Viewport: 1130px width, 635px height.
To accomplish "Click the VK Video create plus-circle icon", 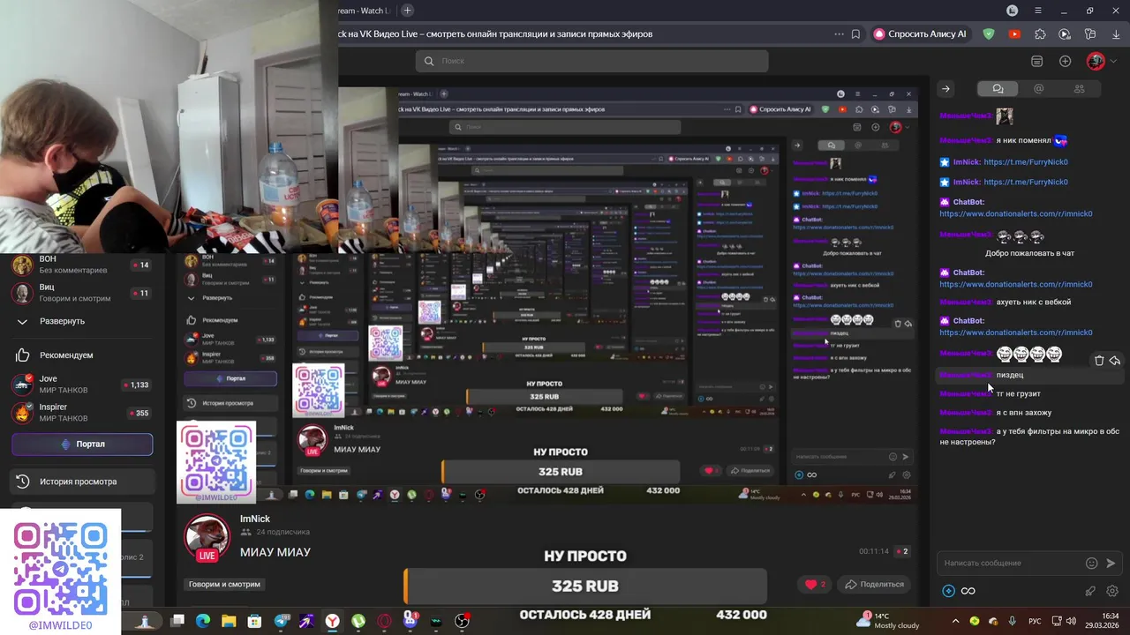I will tap(1066, 61).
